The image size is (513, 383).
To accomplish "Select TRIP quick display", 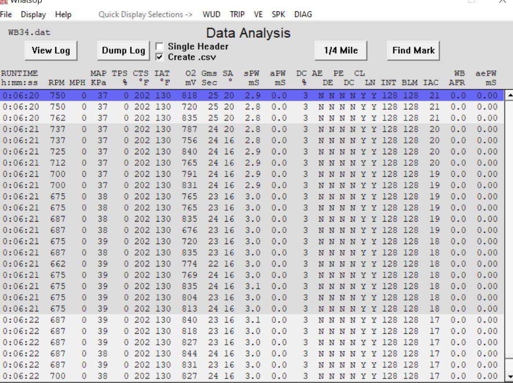I will 237,15.
